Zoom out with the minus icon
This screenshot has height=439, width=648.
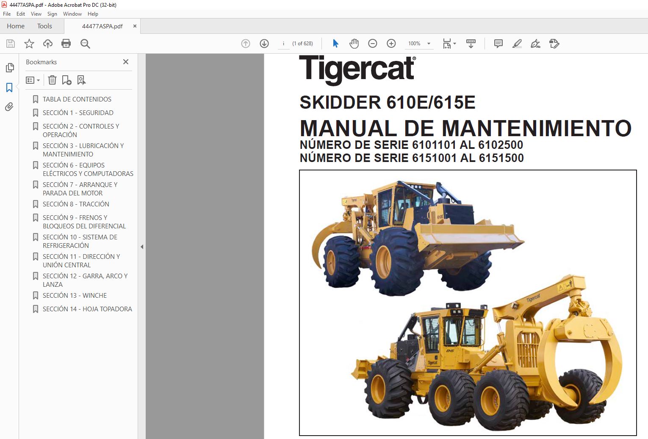(373, 44)
